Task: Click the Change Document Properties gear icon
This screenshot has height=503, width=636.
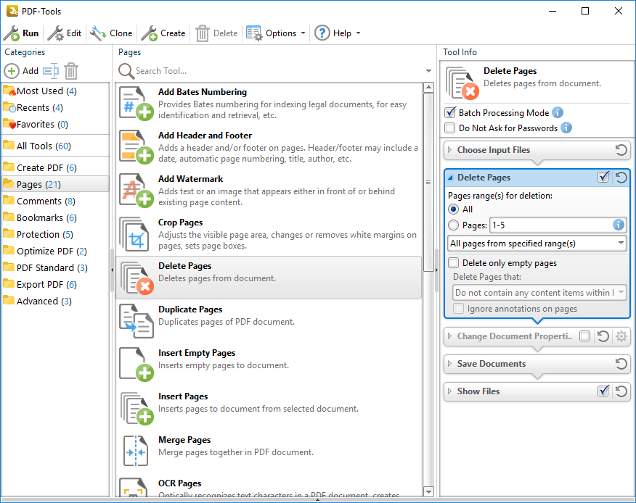Action: (x=621, y=336)
